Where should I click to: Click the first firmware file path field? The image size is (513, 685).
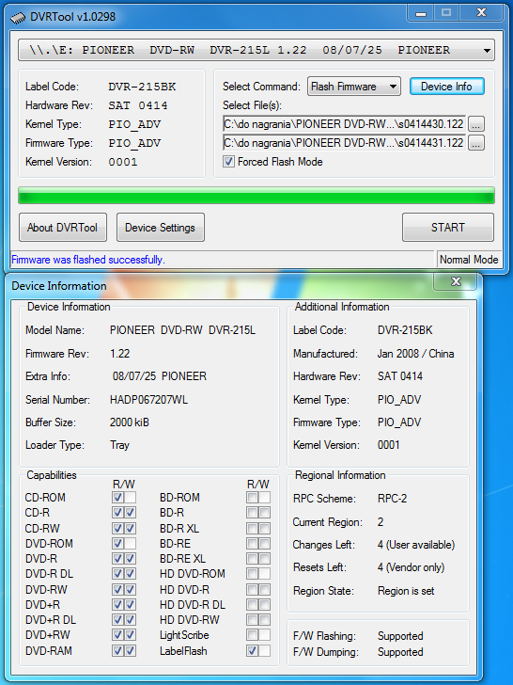[344, 124]
